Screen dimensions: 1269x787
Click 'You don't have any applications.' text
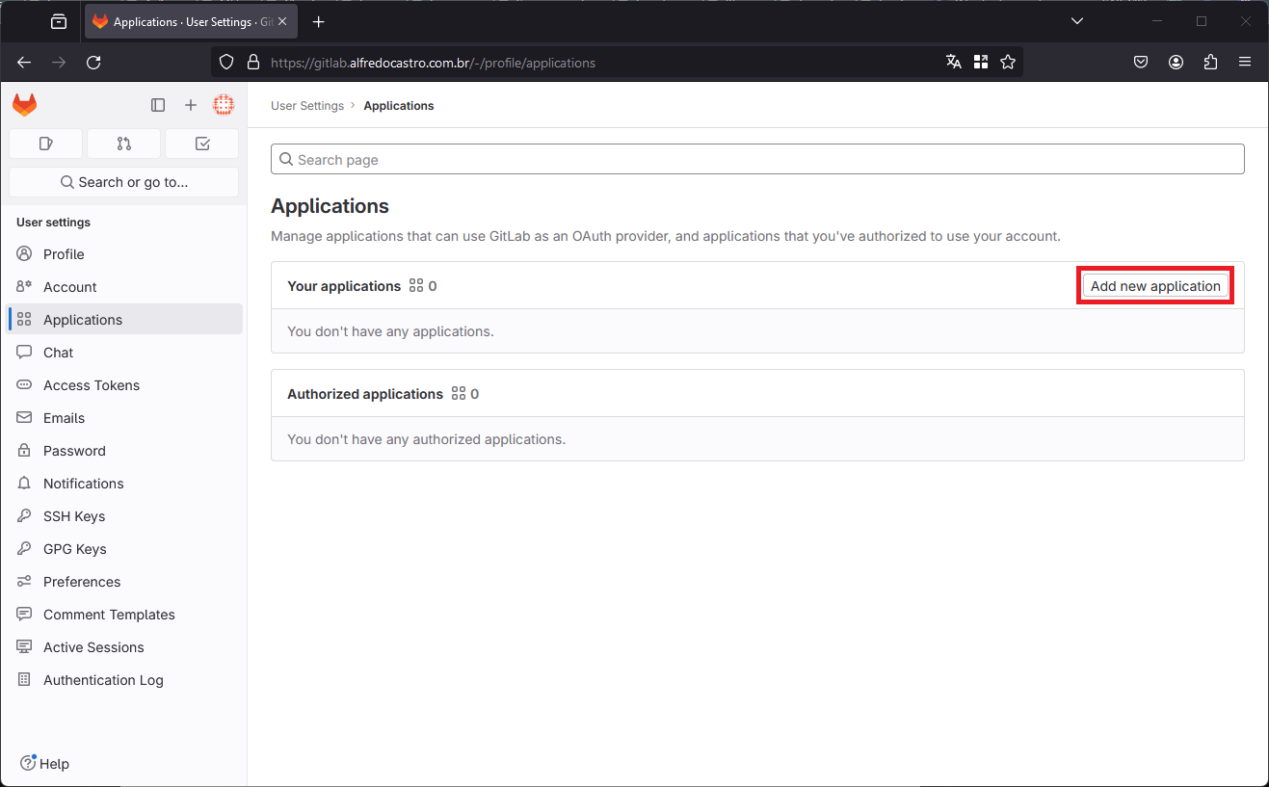click(390, 331)
